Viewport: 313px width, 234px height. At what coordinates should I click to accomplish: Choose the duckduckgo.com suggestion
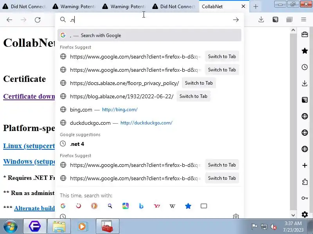pyautogui.click(x=149, y=123)
